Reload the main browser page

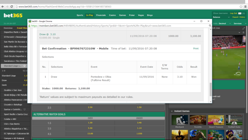click(11, 7)
